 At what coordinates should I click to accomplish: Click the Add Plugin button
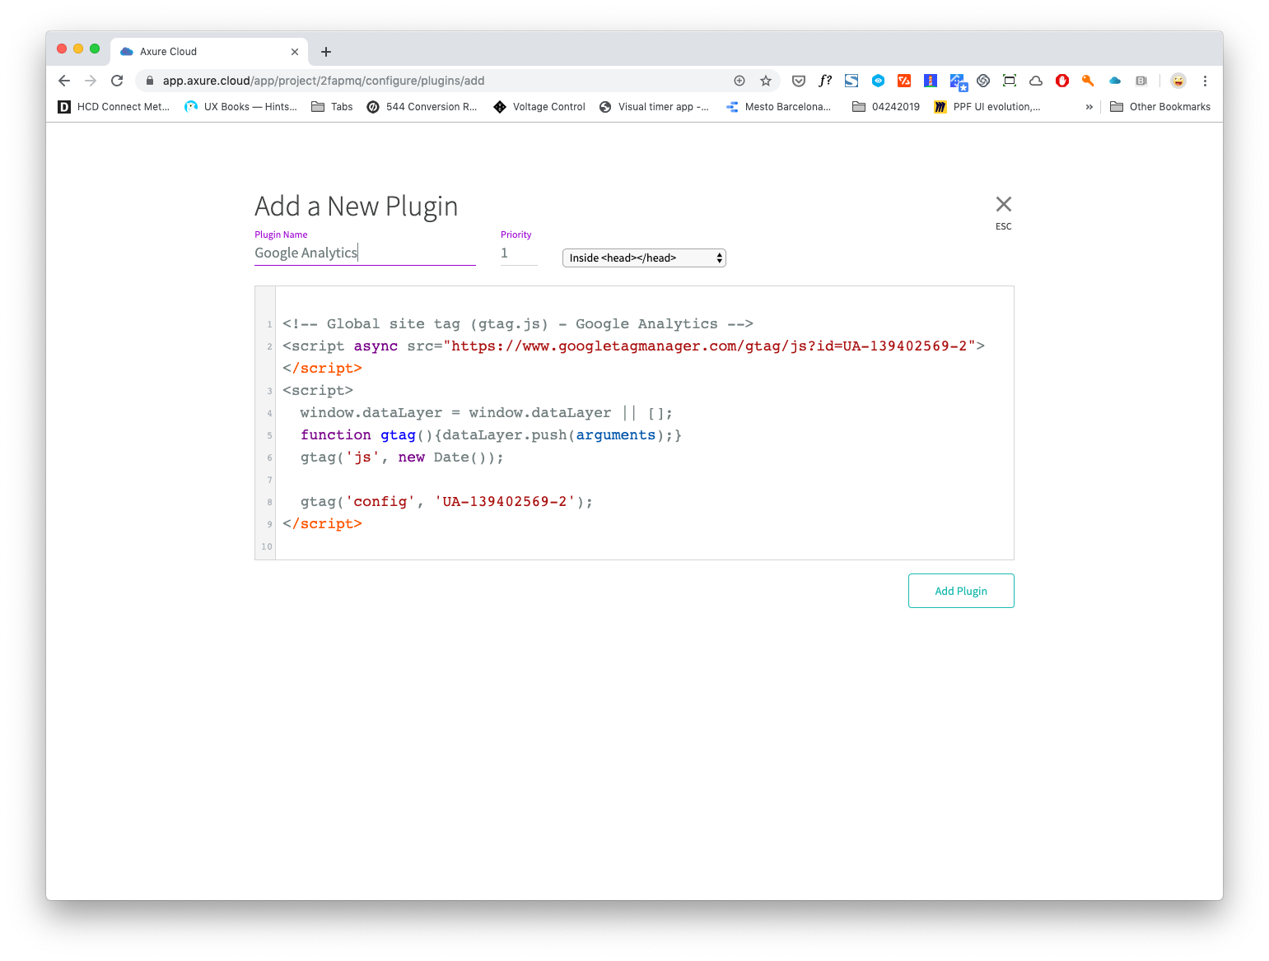click(x=961, y=591)
